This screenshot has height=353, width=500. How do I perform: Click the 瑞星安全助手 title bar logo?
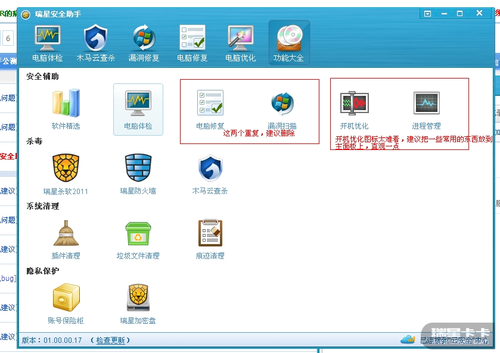[25, 14]
